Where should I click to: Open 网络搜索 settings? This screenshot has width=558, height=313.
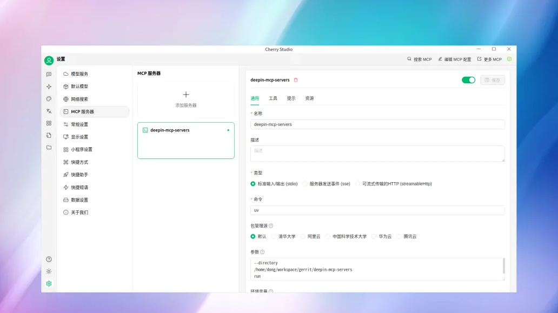click(x=94, y=99)
